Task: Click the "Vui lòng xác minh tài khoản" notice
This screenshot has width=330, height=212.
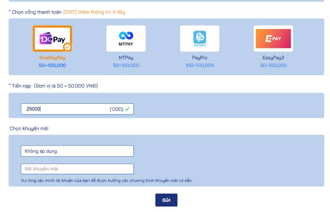Action: (x=106, y=181)
